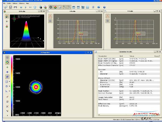Screen dimensions: 162x122
Task: Click the top 3D Profile view icon
Action: [x=7, y=16]
